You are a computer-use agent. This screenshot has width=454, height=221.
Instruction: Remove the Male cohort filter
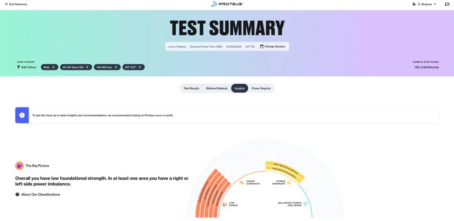pos(53,67)
